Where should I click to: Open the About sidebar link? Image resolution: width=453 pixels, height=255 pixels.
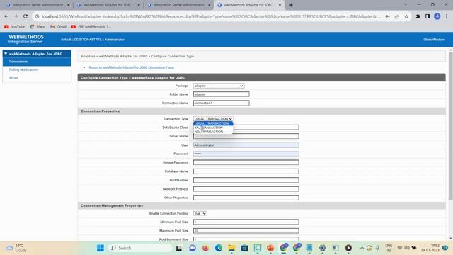[13, 78]
